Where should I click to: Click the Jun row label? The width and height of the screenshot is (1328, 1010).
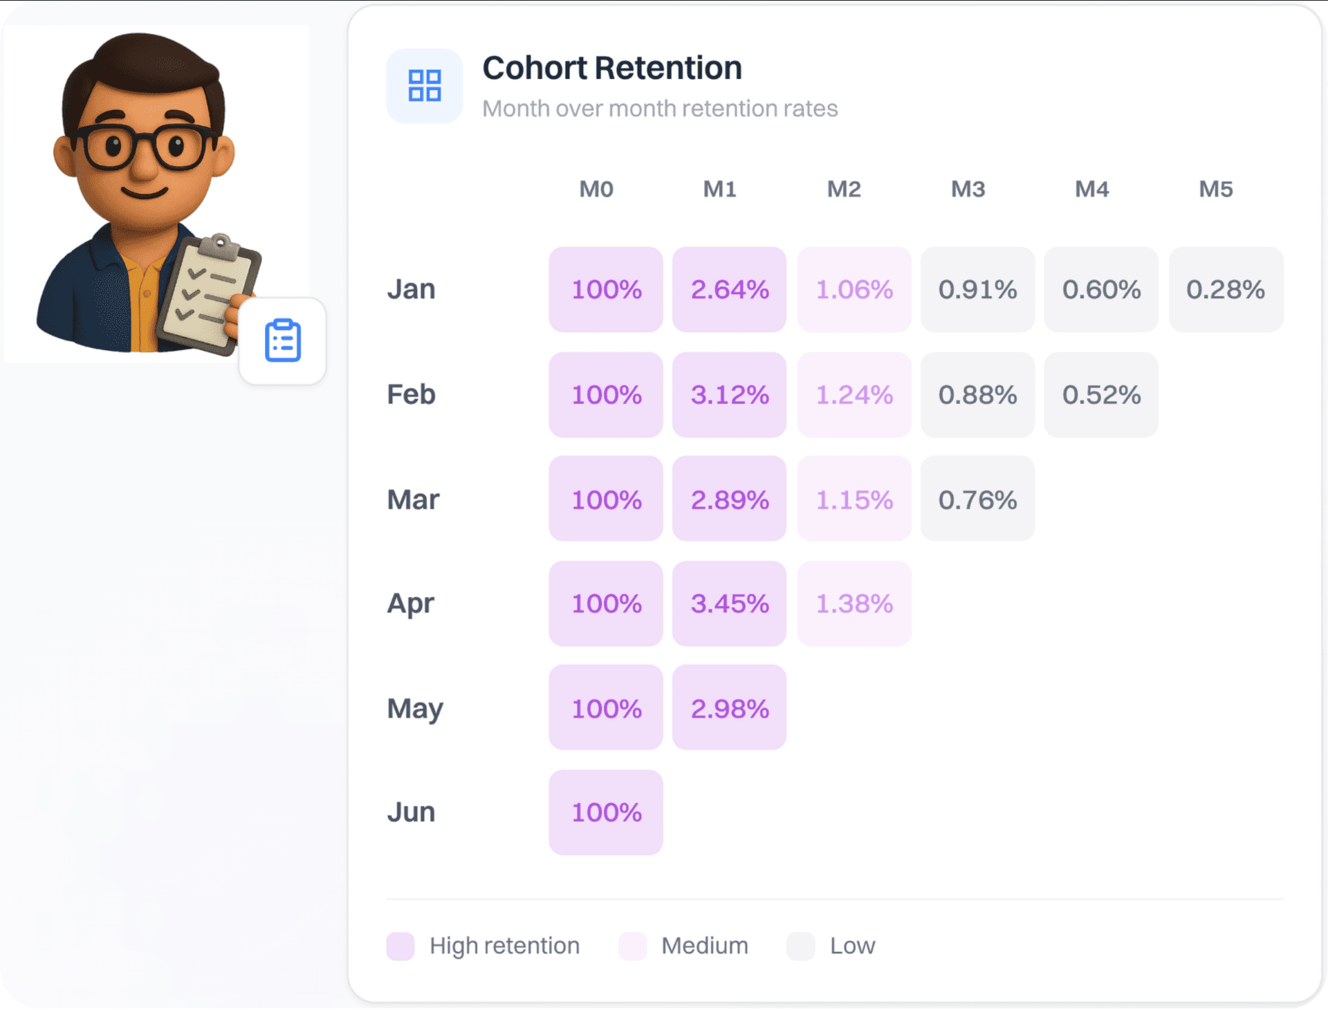(x=411, y=812)
